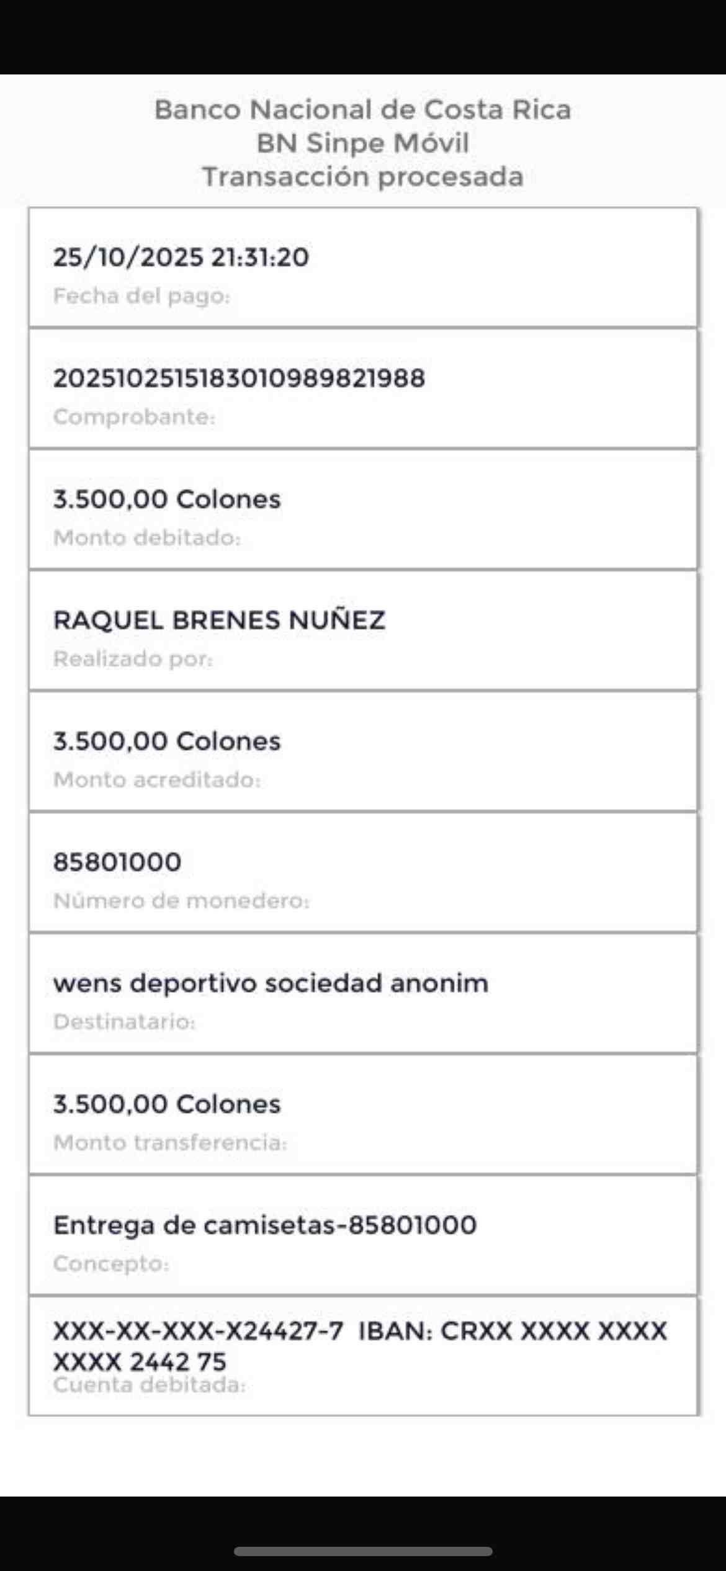This screenshot has width=726, height=1571.
Task: Tap the Destinatario label
Action: (x=124, y=1022)
